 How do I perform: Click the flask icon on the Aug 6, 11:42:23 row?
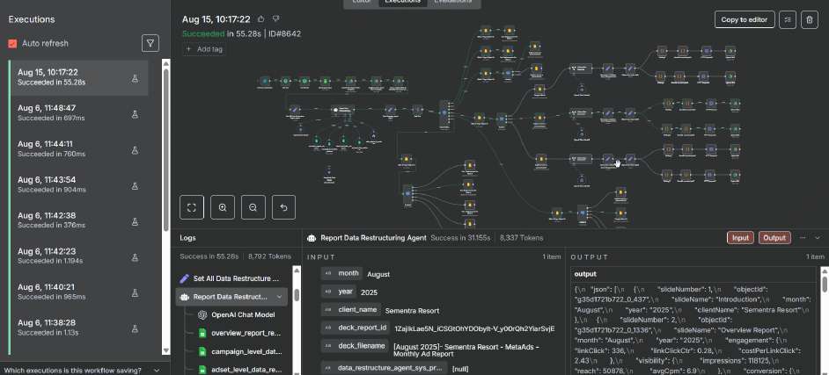135,257
